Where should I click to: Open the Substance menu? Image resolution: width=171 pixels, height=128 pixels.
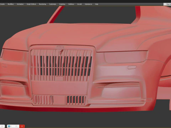tap(88, 4)
